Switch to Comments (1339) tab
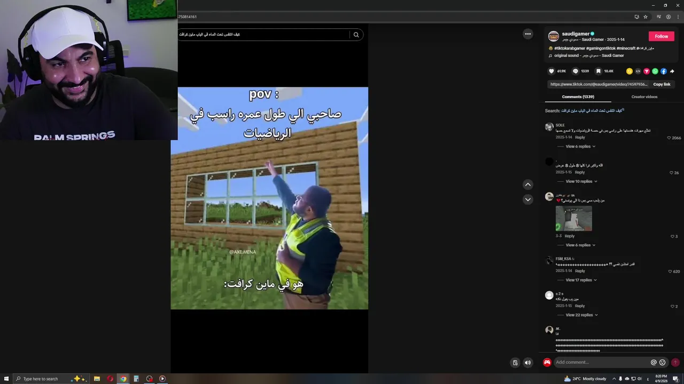The image size is (684, 384). pyautogui.click(x=578, y=97)
